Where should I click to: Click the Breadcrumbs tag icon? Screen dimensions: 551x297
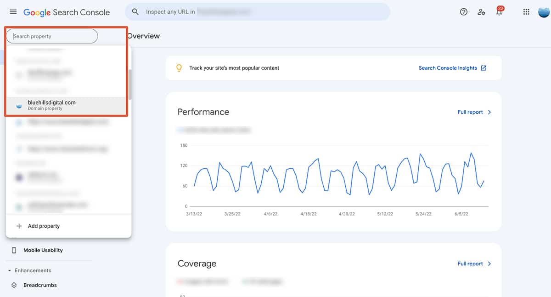[14, 285]
